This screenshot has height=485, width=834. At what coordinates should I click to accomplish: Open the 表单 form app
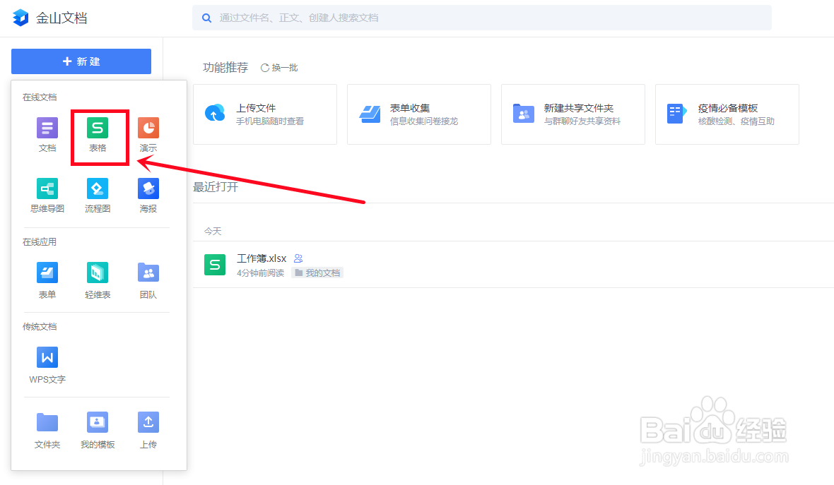pyautogui.click(x=47, y=280)
